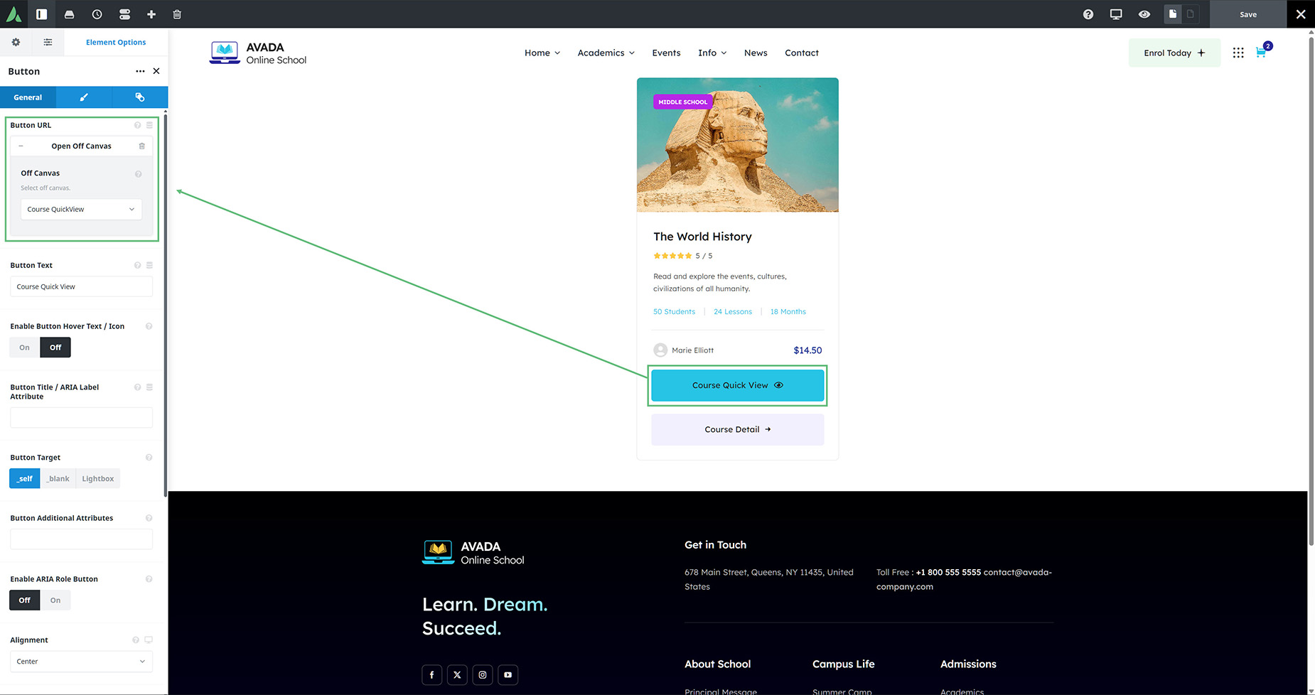Click the trash icon in top toolbar
1315x695 pixels.
(x=177, y=14)
